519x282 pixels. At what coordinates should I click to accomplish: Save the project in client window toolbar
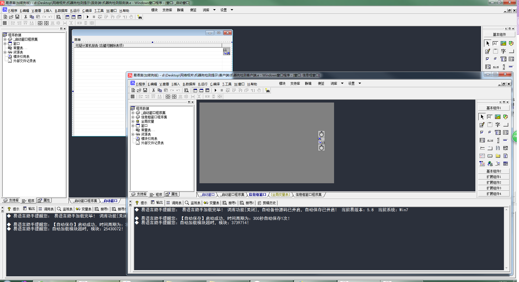pos(145,90)
